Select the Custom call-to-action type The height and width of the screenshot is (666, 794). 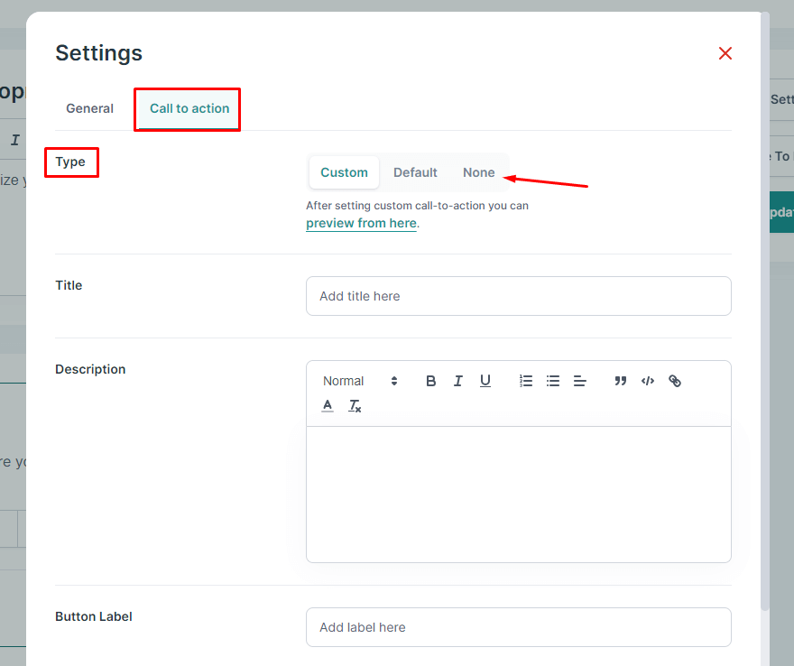(345, 172)
